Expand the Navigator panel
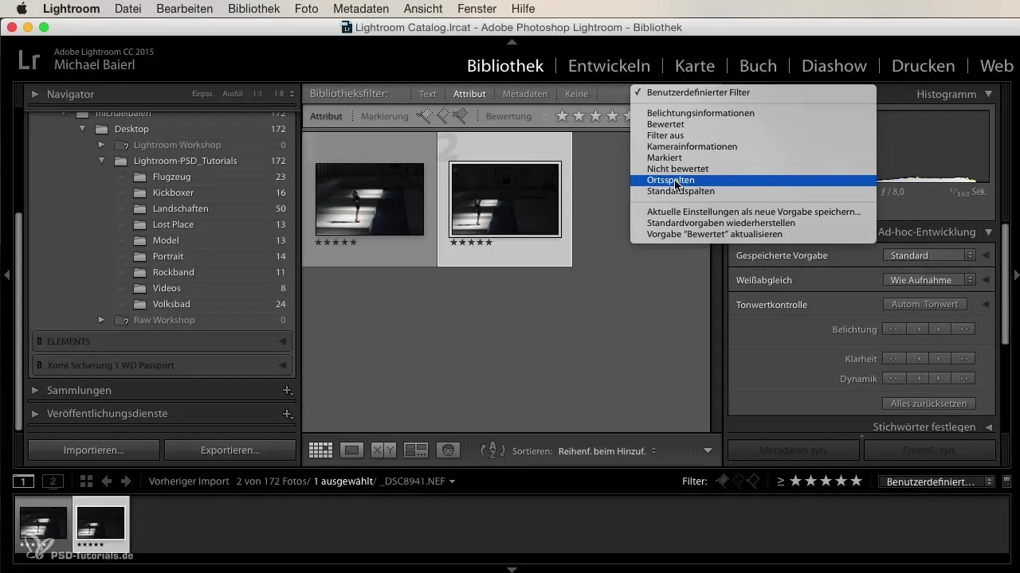This screenshot has height=573, width=1020. [35, 94]
